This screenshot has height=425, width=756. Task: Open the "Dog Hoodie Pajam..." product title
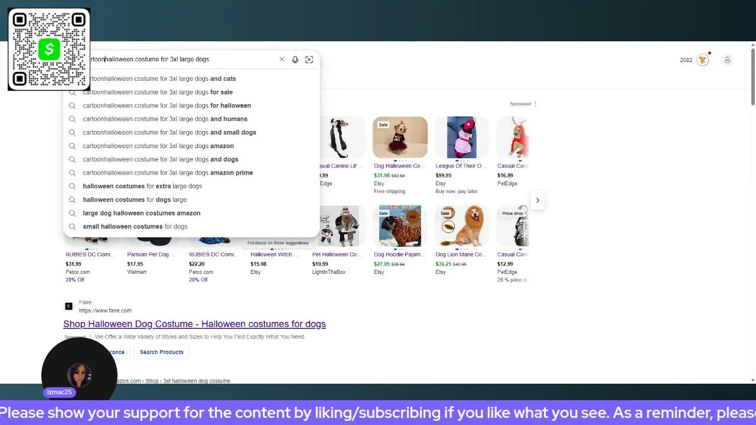[x=400, y=254]
